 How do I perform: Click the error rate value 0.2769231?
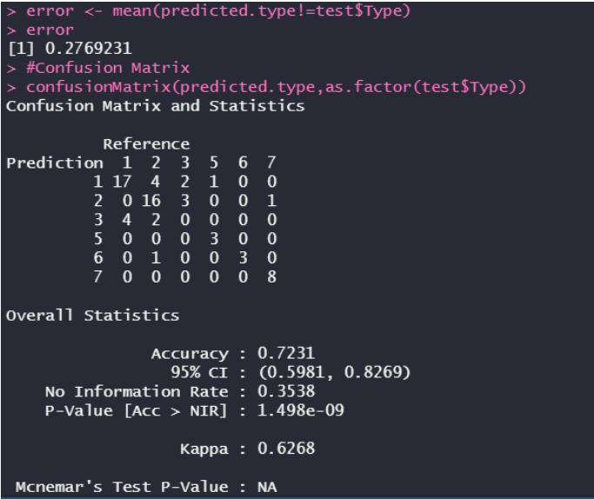click(x=88, y=49)
